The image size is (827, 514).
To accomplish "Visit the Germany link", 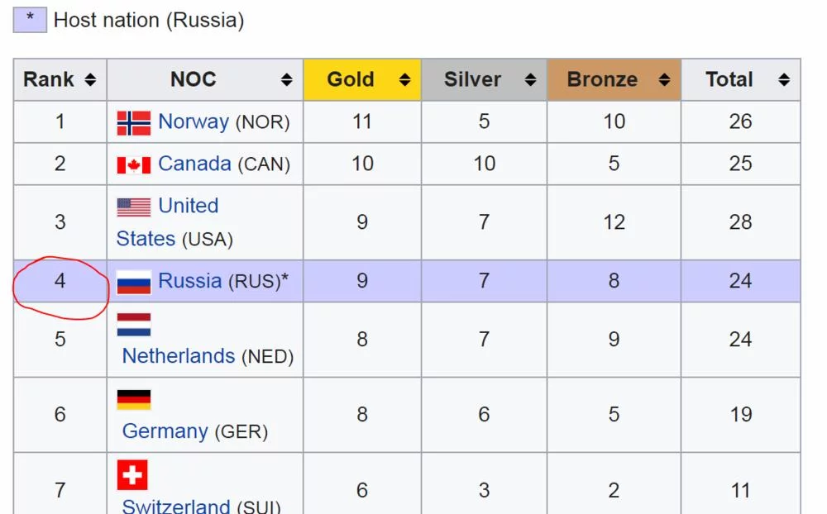I will coord(165,431).
